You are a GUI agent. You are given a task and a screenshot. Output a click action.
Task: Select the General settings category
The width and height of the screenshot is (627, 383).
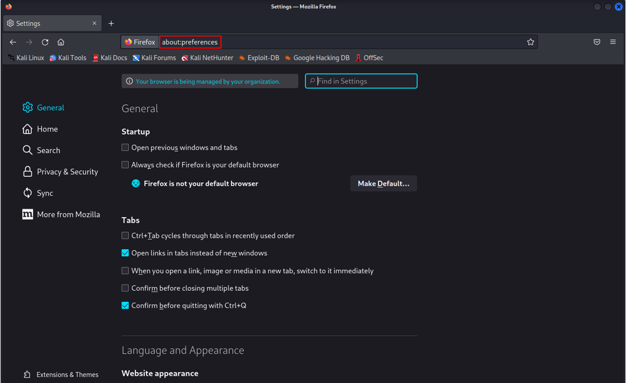click(x=43, y=107)
